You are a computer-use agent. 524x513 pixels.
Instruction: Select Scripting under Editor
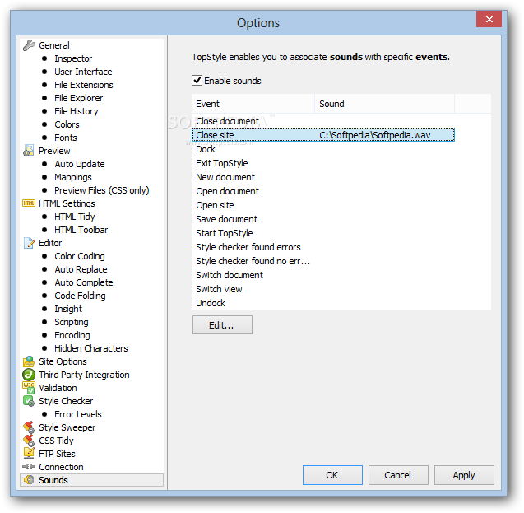click(72, 322)
